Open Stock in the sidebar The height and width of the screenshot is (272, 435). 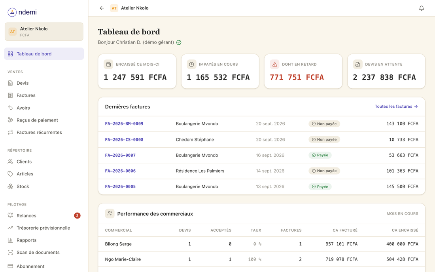tap(44, 186)
